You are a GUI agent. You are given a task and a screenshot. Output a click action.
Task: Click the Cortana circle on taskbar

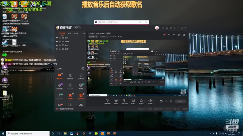coord(53,133)
